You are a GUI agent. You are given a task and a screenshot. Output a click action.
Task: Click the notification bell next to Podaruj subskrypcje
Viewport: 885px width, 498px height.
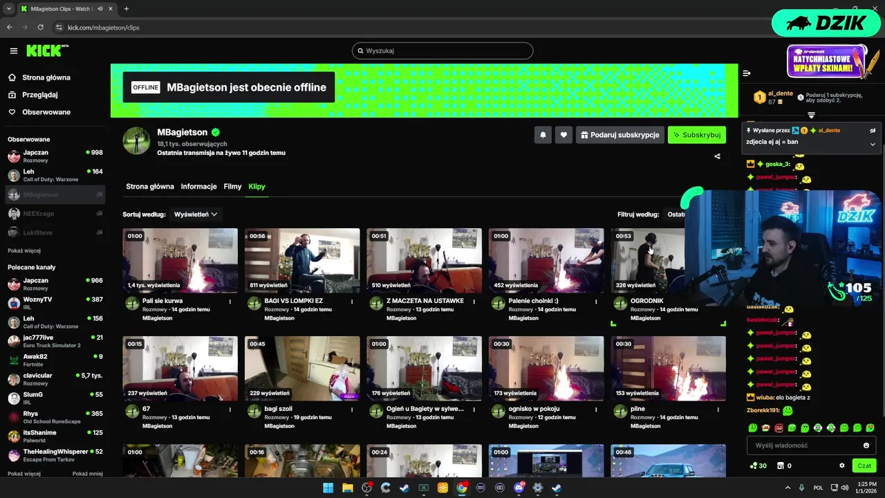(543, 135)
